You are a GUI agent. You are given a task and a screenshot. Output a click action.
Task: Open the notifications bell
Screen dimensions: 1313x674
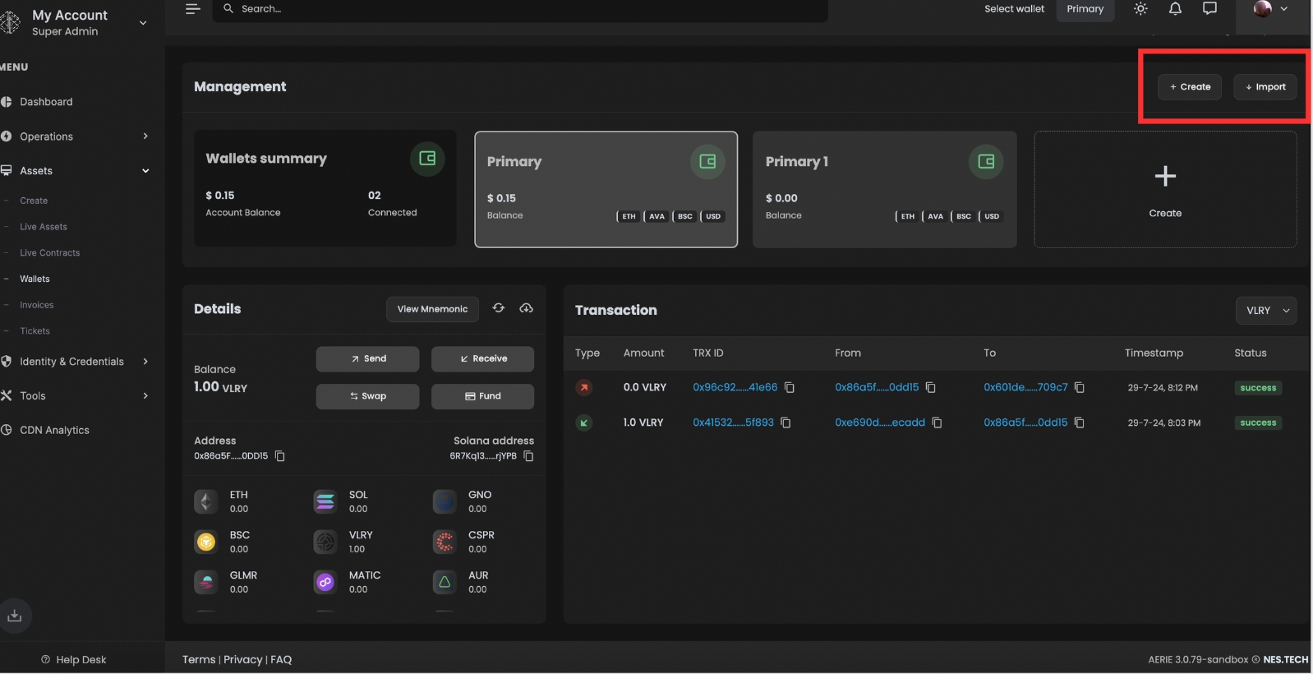[x=1175, y=9]
